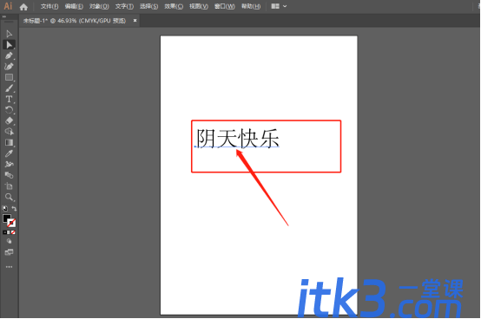Select the Selection tool (outline arrow)
Image resolution: width=481 pixels, height=319 pixels.
9,34
